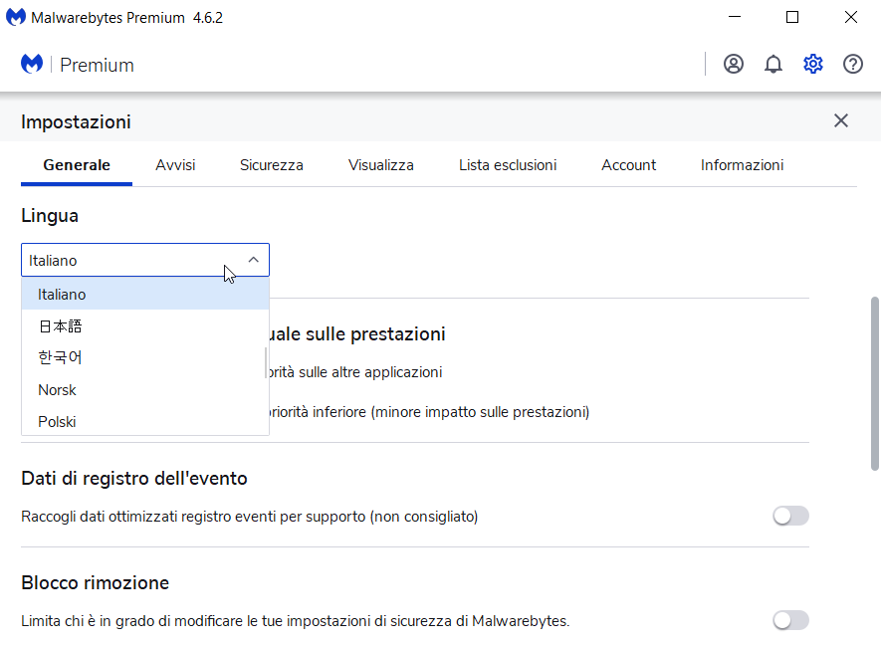The width and height of the screenshot is (881, 645).
Task: Select Norsk in the language list
Action: pyautogui.click(x=145, y=390)
